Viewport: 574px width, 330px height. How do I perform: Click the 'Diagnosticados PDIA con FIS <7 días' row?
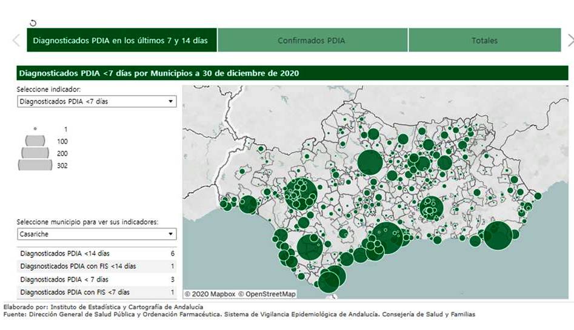[97, 292]
